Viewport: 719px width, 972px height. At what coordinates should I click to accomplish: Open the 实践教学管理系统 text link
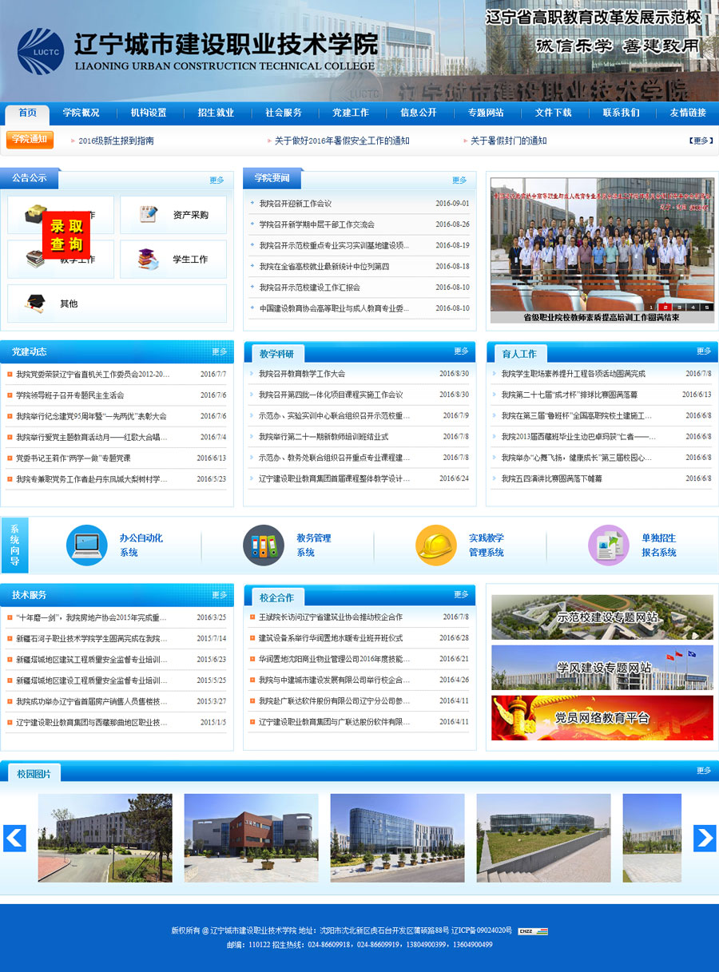pyautogui.click(x=487, y=546)
